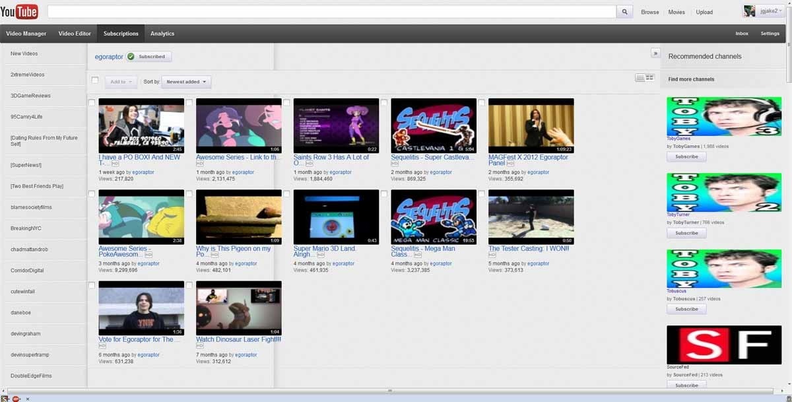Select the Subscriptions tab
This screenshot has width=792, height=402.
[x=121, y=34]
